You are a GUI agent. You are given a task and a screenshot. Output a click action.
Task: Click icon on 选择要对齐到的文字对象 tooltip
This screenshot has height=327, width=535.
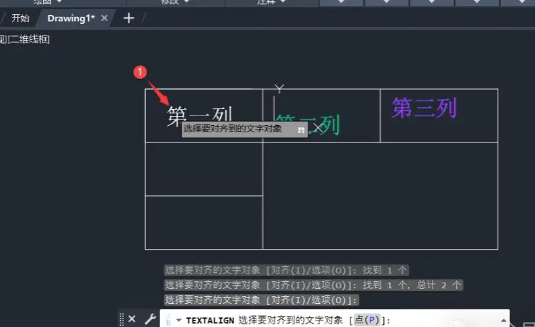pyautogui.click(x=301, y=130)
